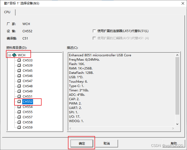Click description horizontal scroll right arrow

(173, 128)
